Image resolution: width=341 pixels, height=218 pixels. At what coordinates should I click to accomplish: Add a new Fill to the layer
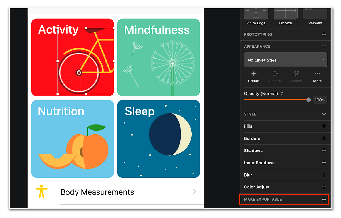[324, 126]
